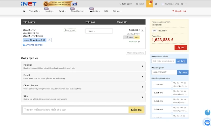The image size is (211, 126).
Task: Click the Tiết kiệm 30% badge
Action: pyautogui.click(x=132, y=37)
